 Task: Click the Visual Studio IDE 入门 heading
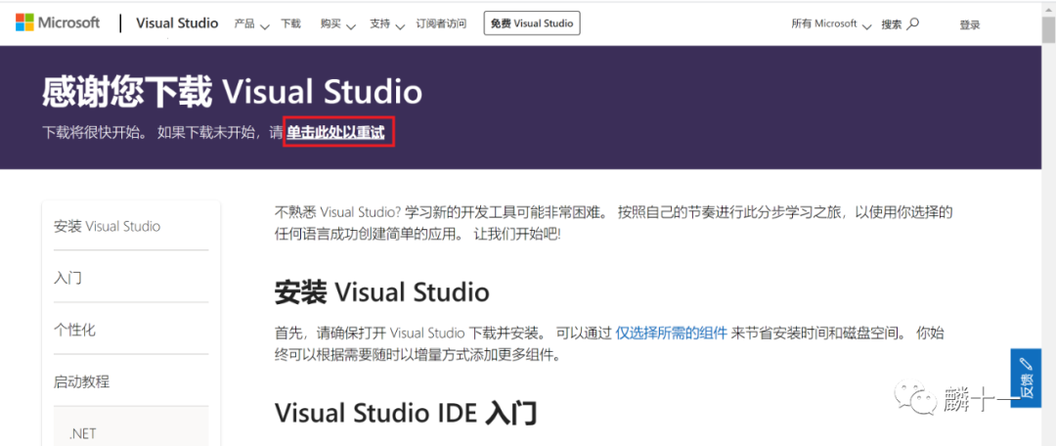point(406,413)
